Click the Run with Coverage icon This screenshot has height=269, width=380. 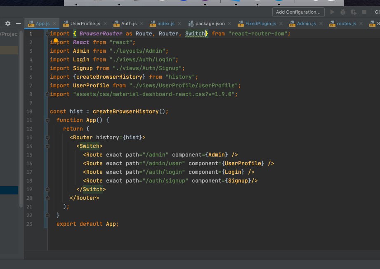(x=353, y=12)
